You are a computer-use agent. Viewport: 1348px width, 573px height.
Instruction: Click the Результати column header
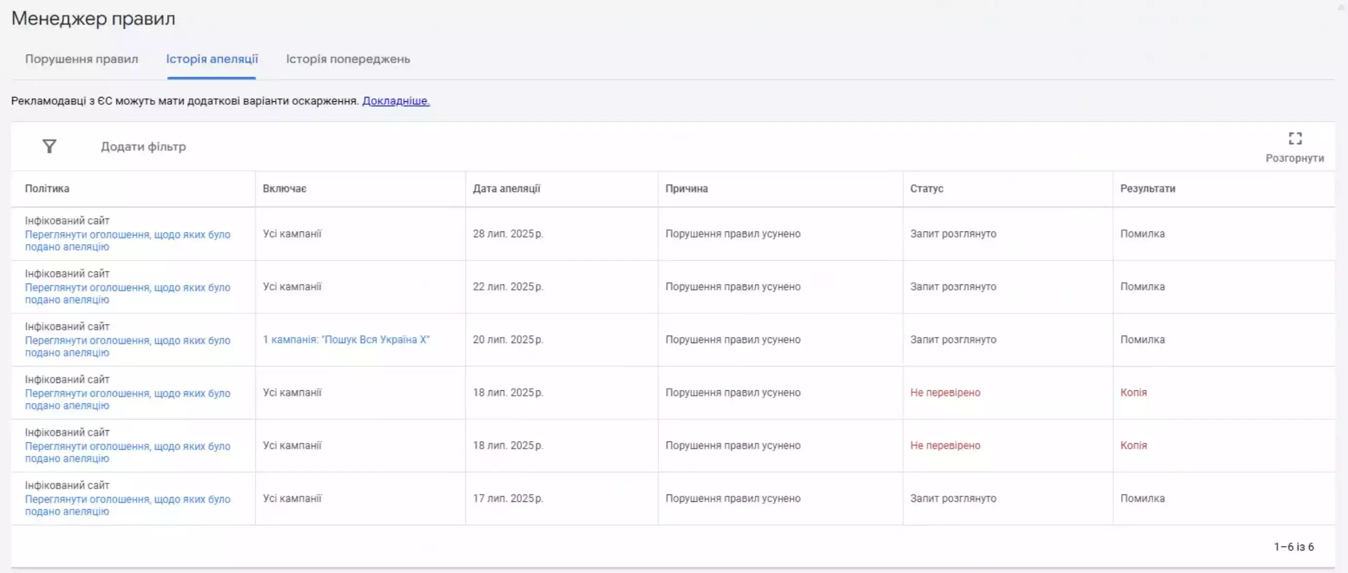[x=1148, y=189]
